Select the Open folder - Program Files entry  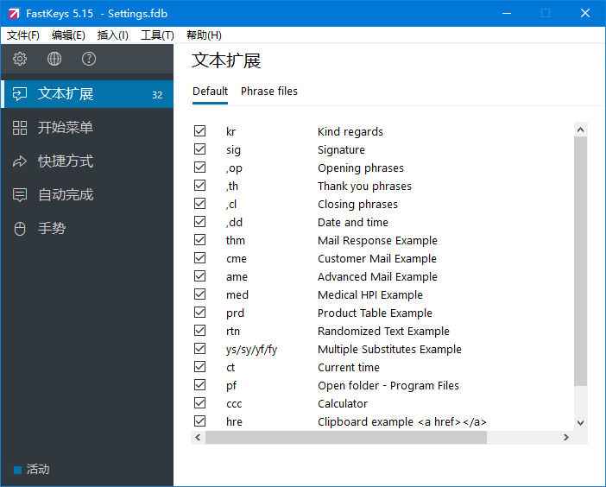(388, 386)
